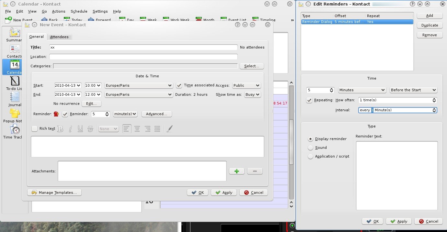Select the To-do List sidebar icon
447x232 pixels.
(15, 82)
